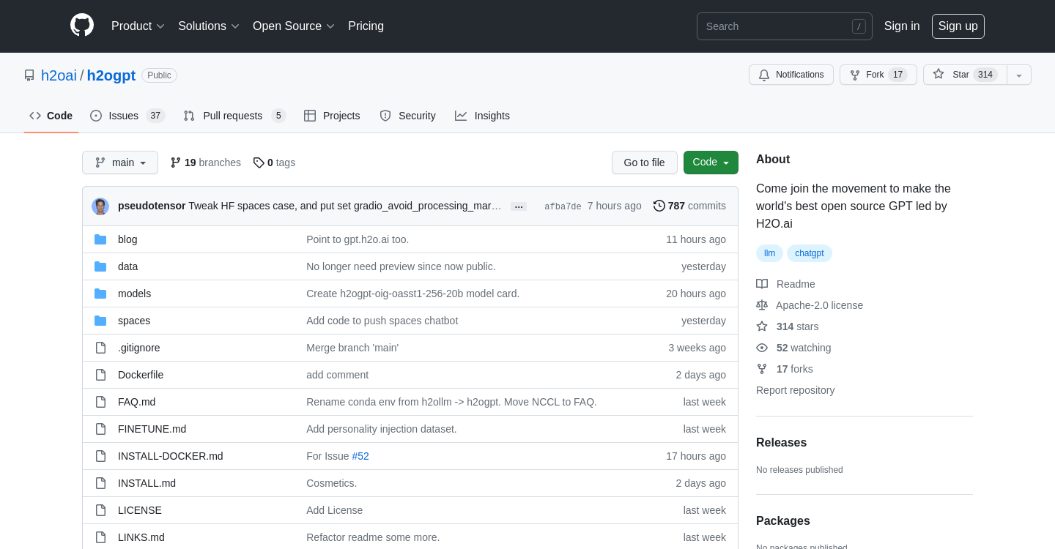Open issue #52 link

(360, 456)
